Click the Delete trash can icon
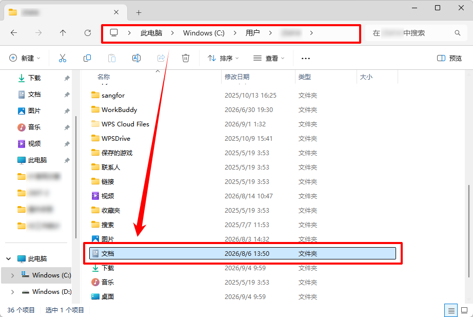This screenshot has width=473, height=317. click(186, 58)
